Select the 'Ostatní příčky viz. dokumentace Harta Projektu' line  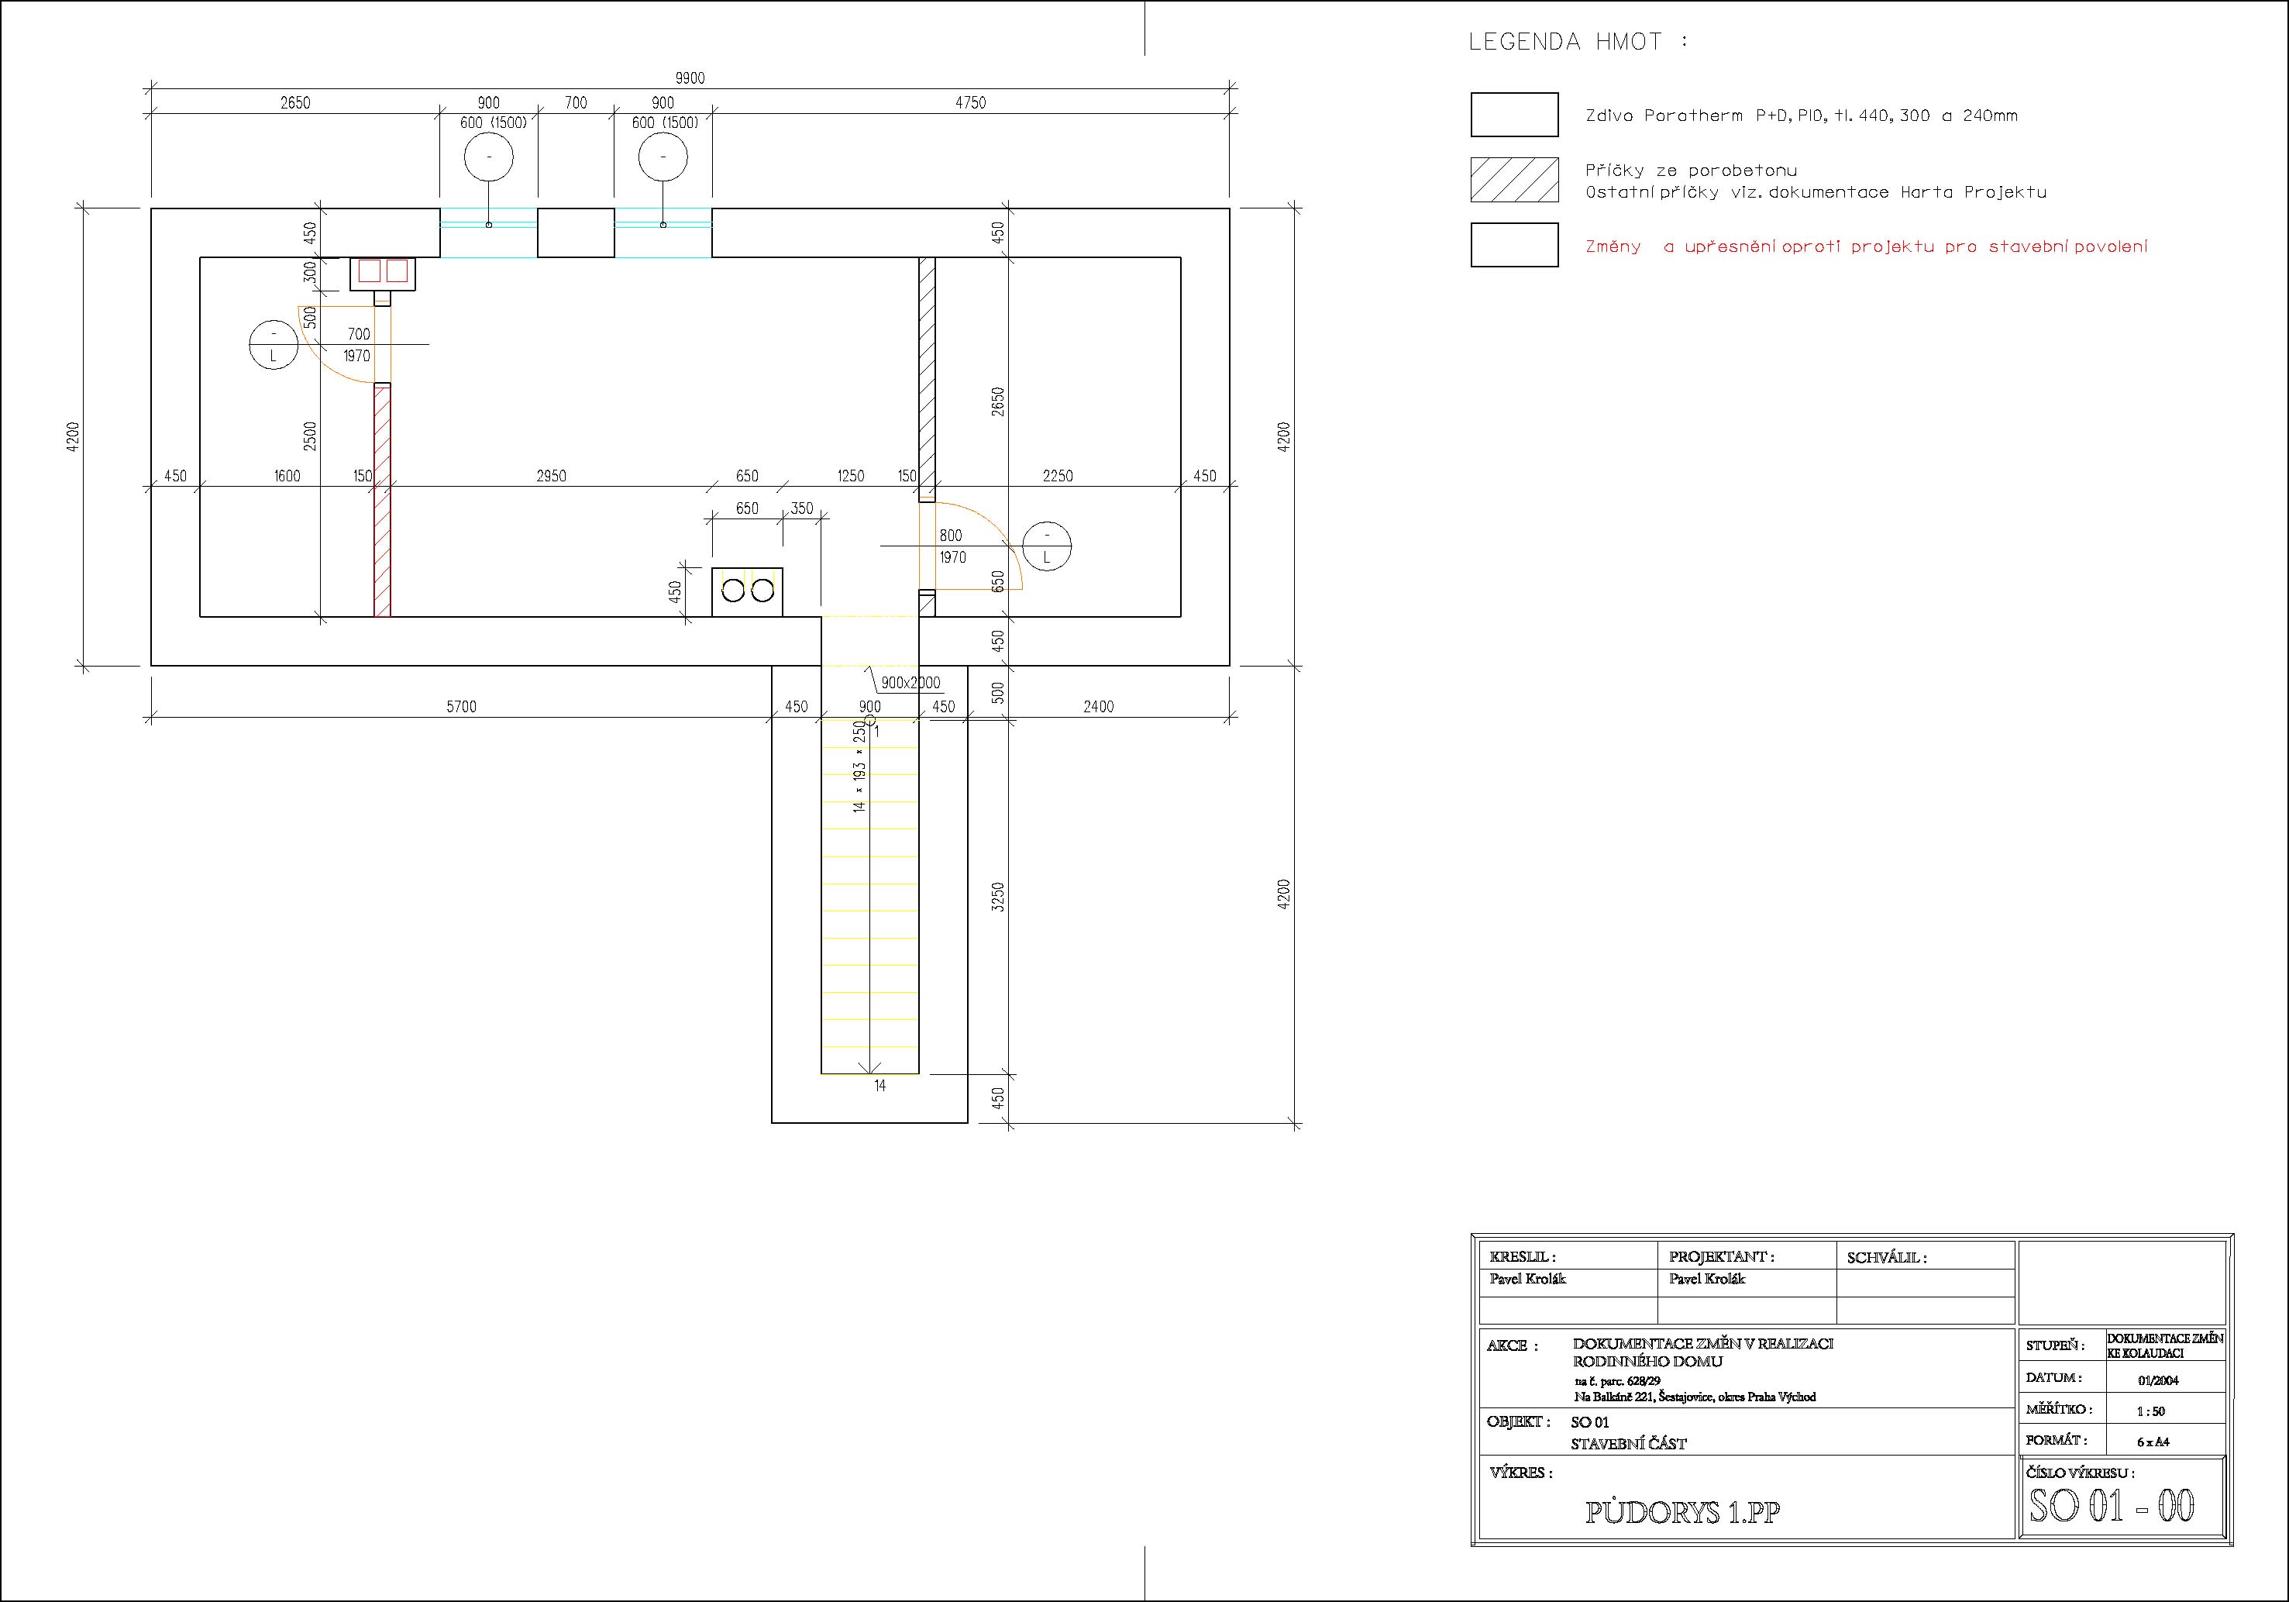click(1816, 192)
